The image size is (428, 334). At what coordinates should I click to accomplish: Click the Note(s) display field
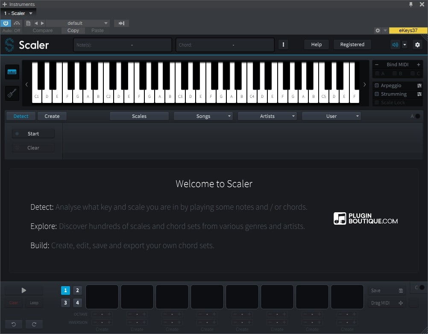point(123,45)
